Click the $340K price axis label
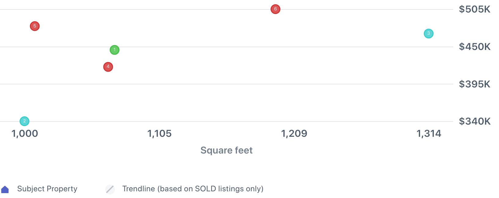 tap(474, 122)
